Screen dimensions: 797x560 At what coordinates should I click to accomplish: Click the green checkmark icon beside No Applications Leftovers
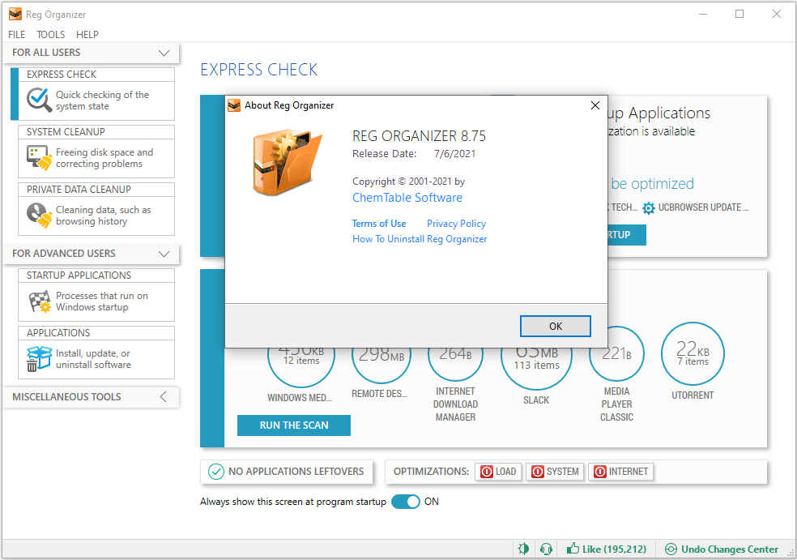tap(216, 472)
